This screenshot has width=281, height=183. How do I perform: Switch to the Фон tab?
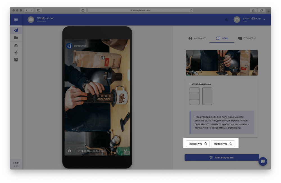(222, 38)
